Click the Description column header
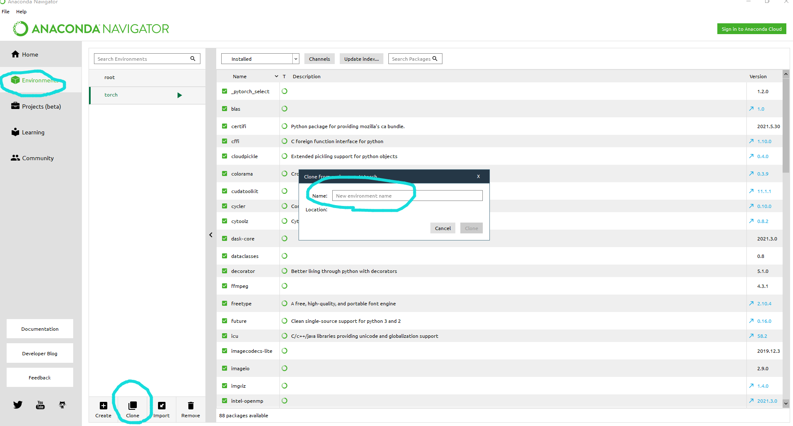 [x=306, y=77]
